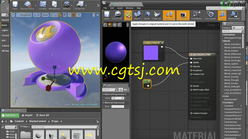Open the viewport options dropdown arrow
Screen dimensions: 248x139
[x=13, y=15]
